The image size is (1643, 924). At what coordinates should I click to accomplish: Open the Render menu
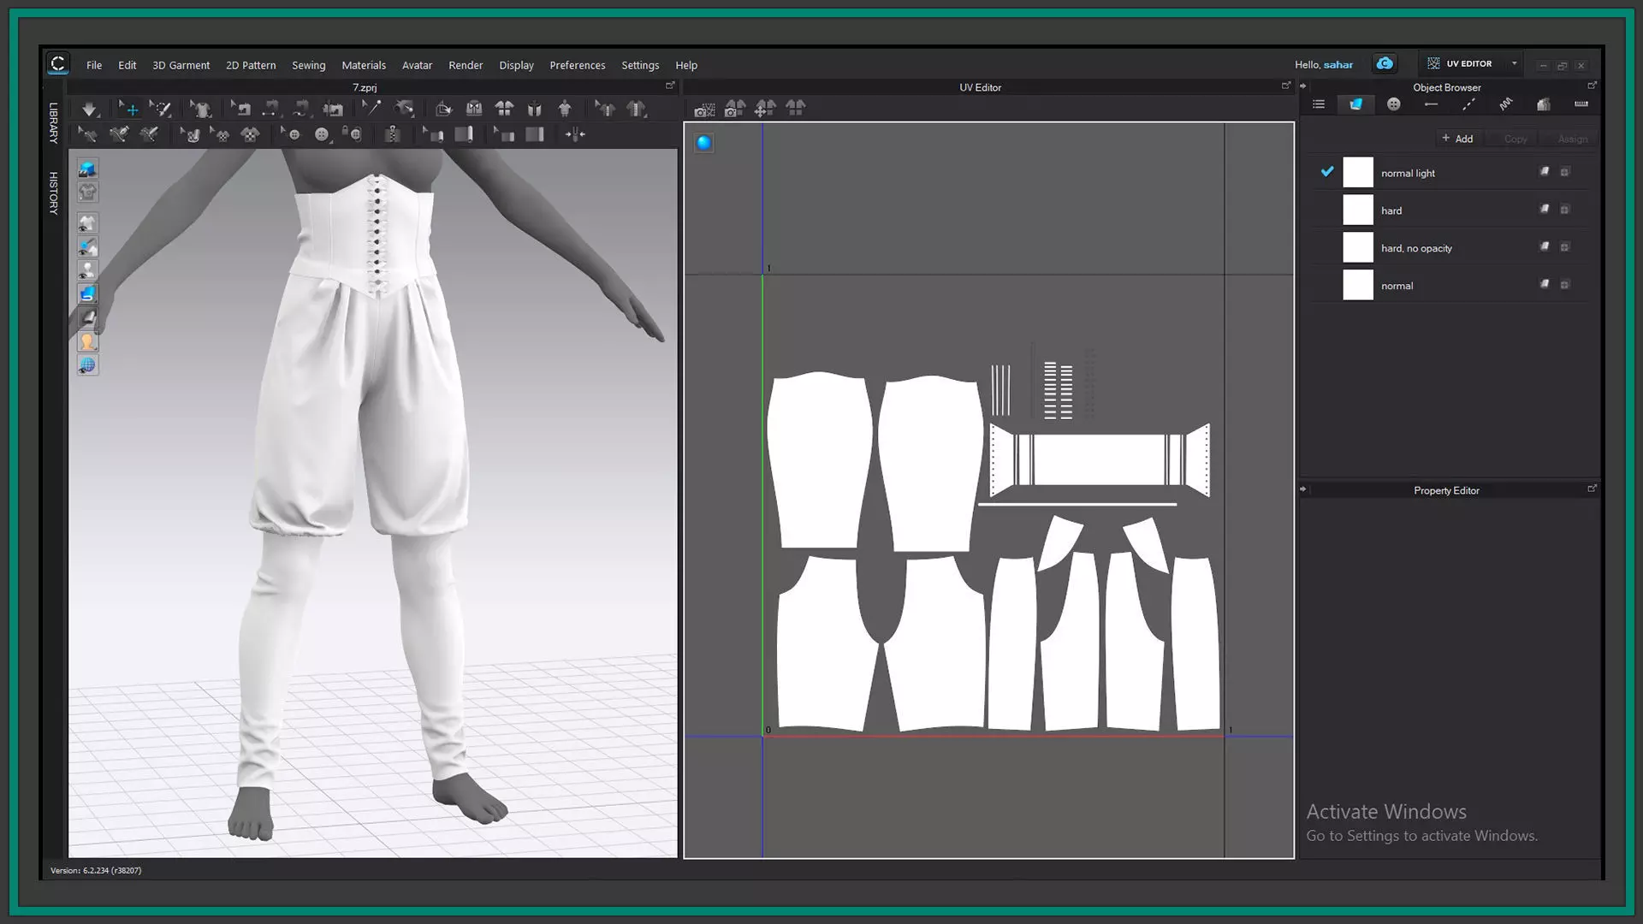[466, 65]
